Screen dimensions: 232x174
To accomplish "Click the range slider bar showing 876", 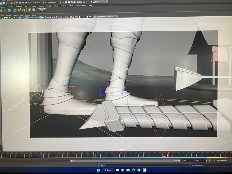I will pyautogui.click(x=125, y=161).
